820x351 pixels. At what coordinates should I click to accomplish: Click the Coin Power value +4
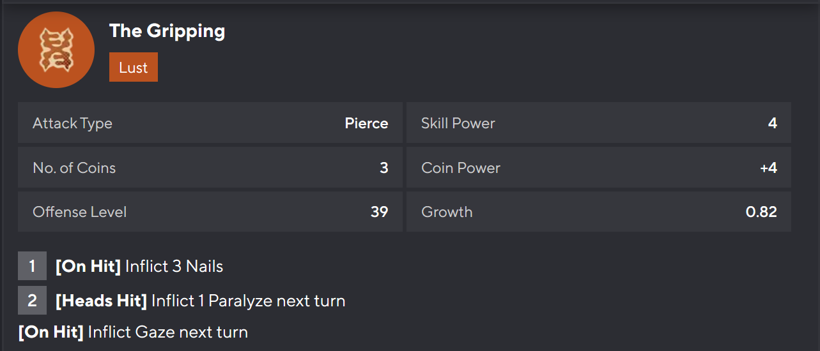[768, 168]
